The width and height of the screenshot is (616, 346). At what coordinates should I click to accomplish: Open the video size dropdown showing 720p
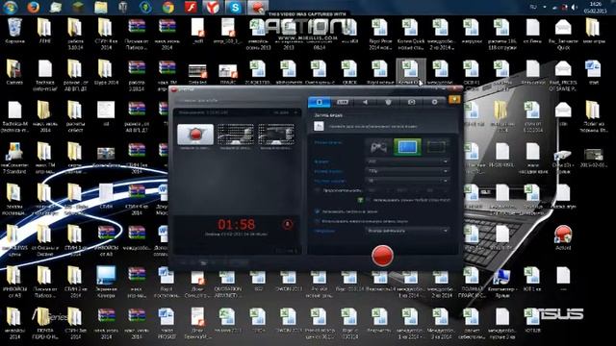point(407,171)
